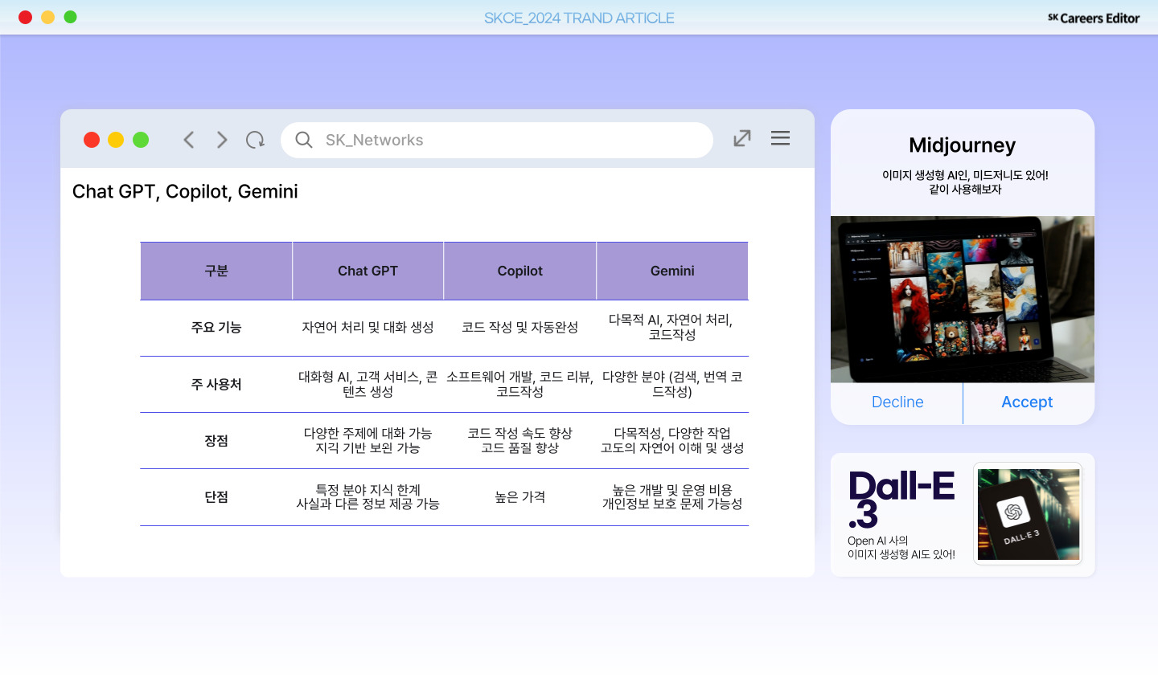Select the 주 사용처 row label
The image size is (1158, 694).
(x=216, y=385)
